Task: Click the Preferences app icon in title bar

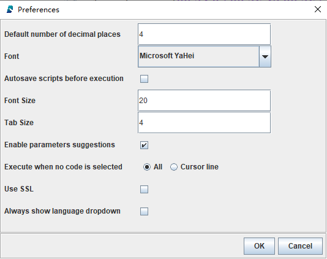Action: (x=10, y=10)
